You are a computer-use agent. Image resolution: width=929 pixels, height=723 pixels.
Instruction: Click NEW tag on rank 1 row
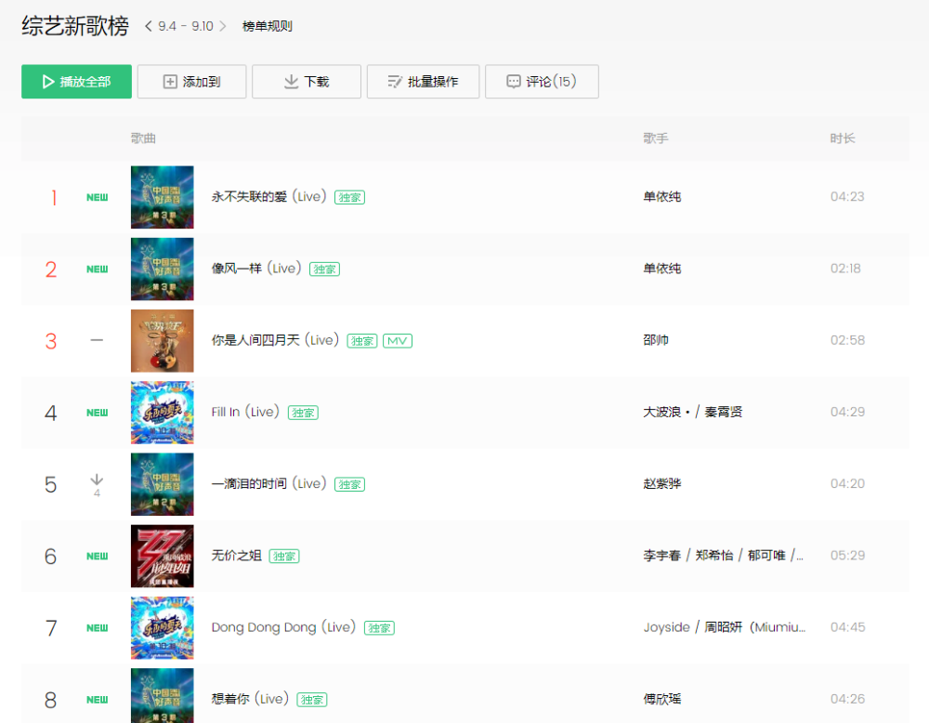98,197
